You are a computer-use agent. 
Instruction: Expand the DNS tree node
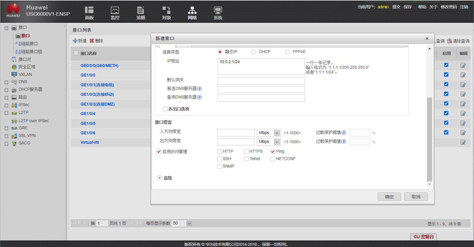pyautogui.click(x=6, y=82)
